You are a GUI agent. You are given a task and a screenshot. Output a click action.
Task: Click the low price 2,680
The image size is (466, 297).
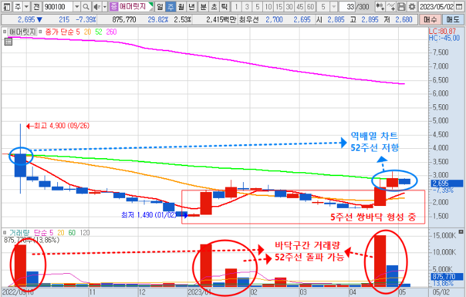click(x=403, y=20)
